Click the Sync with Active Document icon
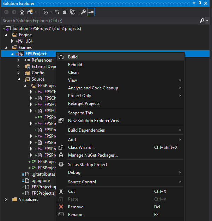The height and width of the screenshot is (221, 212). (57, 12)
